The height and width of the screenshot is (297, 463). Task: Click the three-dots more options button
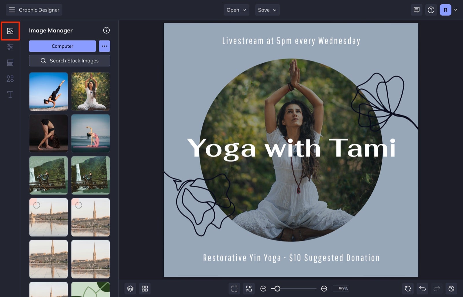(x=104, y=46)
